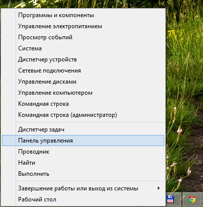Open Командная строка (администратор)

point(83,115)
